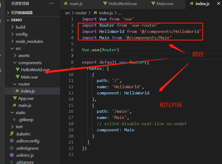Click 'component: Main' on line 19
Screen dimensions: 222x164
click(115, 130)
